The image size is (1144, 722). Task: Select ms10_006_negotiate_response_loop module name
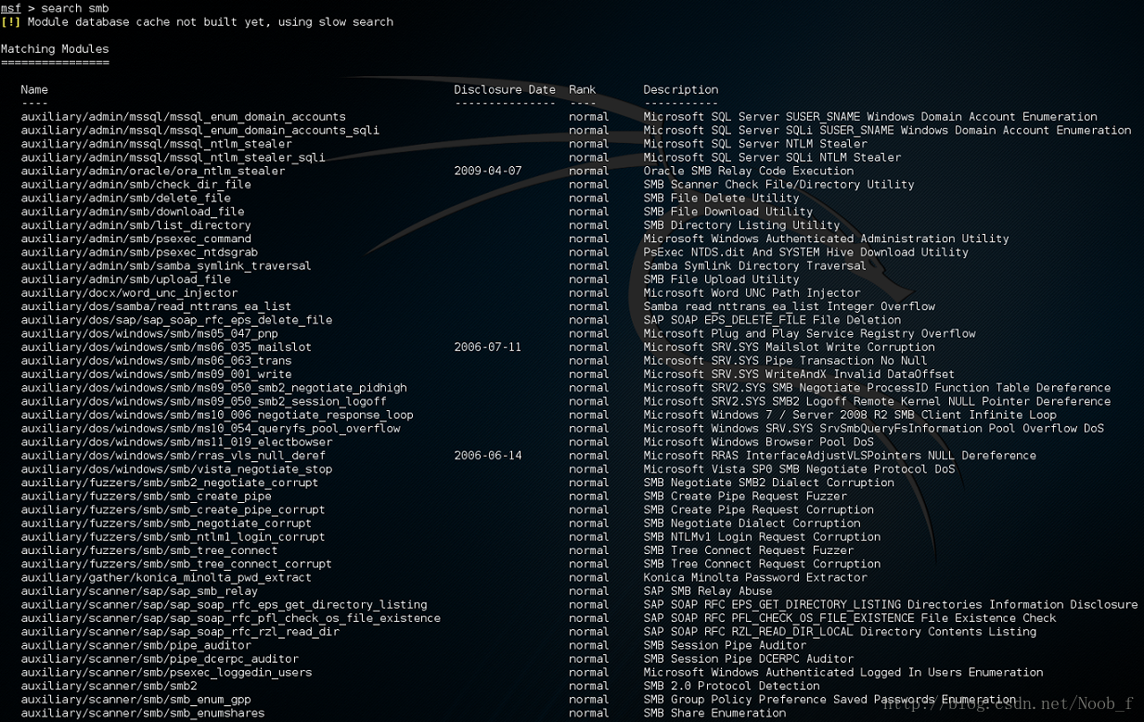pyautogui.click(x=218, y=415)
